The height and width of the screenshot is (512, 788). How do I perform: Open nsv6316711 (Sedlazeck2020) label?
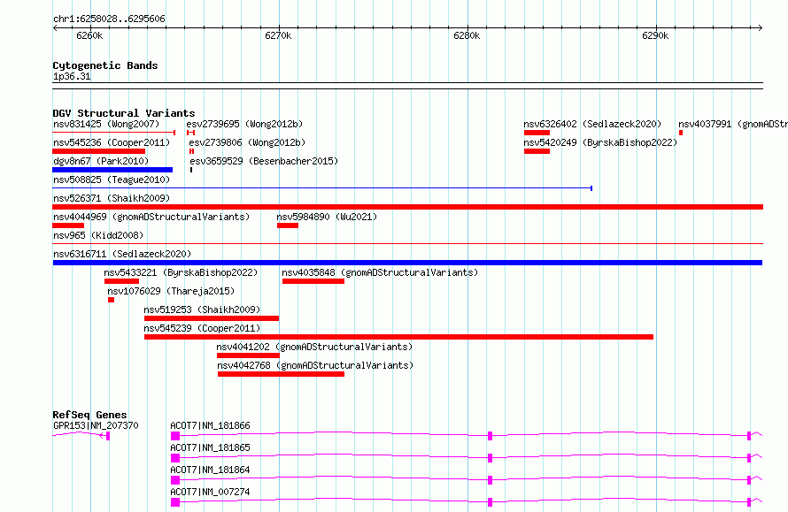[x=122, y=254]
